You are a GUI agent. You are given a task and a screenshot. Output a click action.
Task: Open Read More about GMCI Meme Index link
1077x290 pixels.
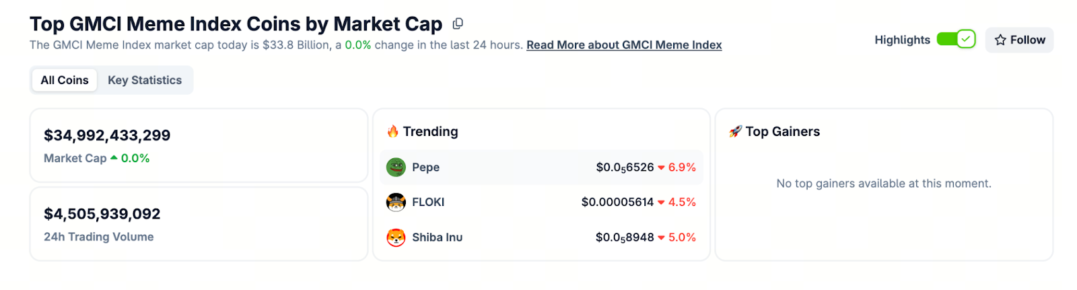[624, 45]
